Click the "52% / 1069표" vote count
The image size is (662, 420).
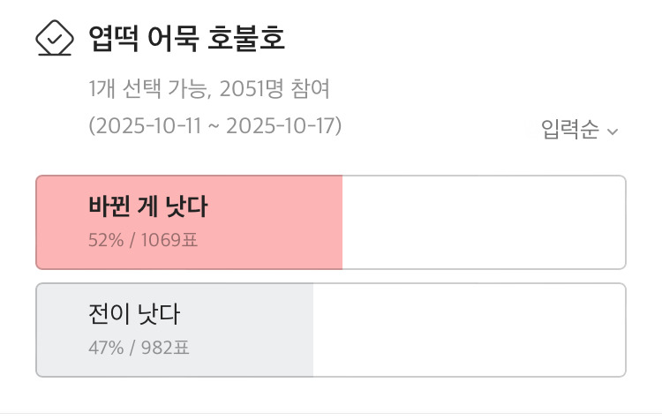pos(142,240)
